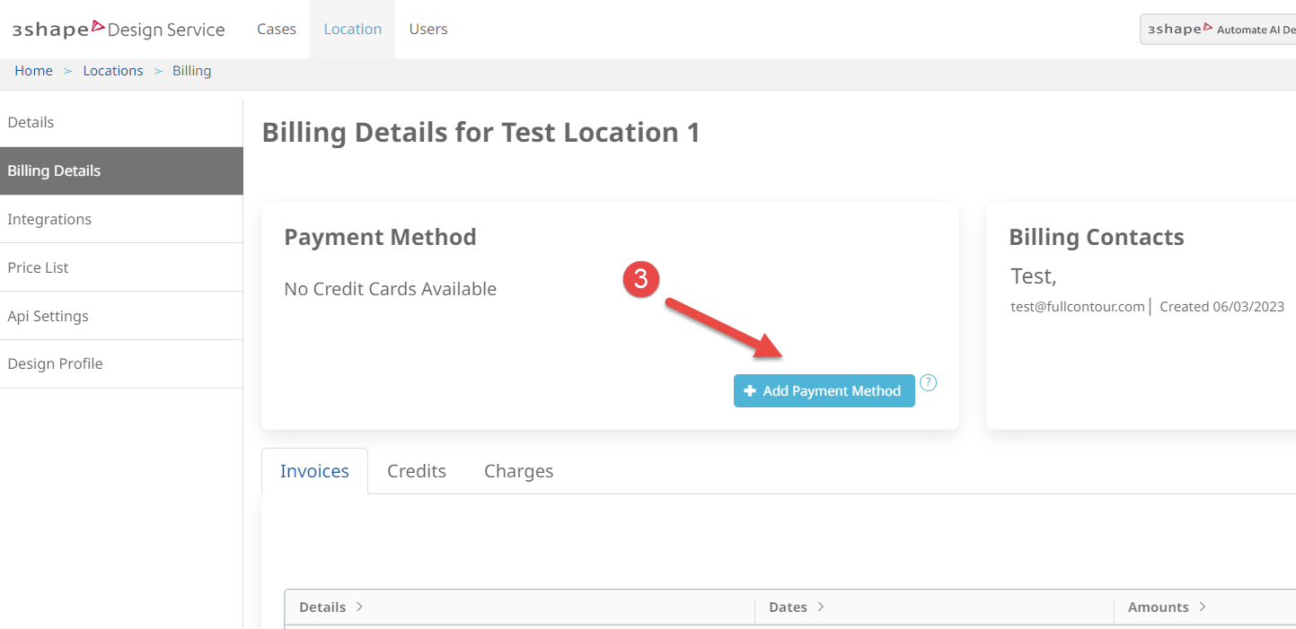Open Api Settings in the sidebar
The width and height of the screenshot is (1296, 629).
coord(121,316)
